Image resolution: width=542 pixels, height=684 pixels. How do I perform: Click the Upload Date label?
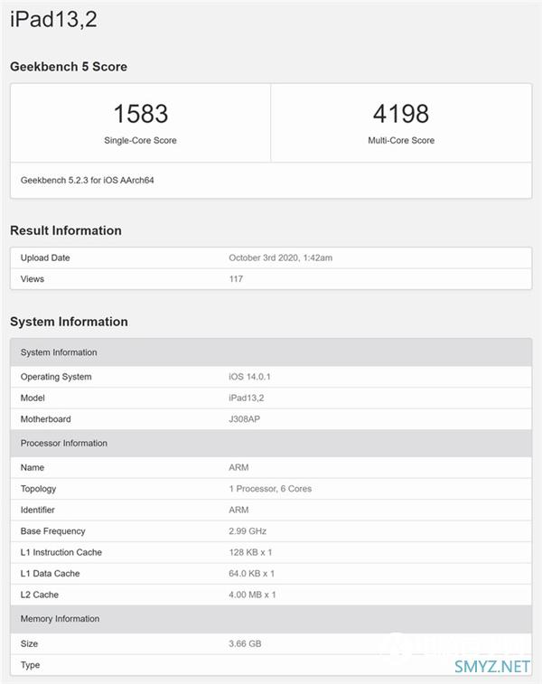[x=45, y=258]
